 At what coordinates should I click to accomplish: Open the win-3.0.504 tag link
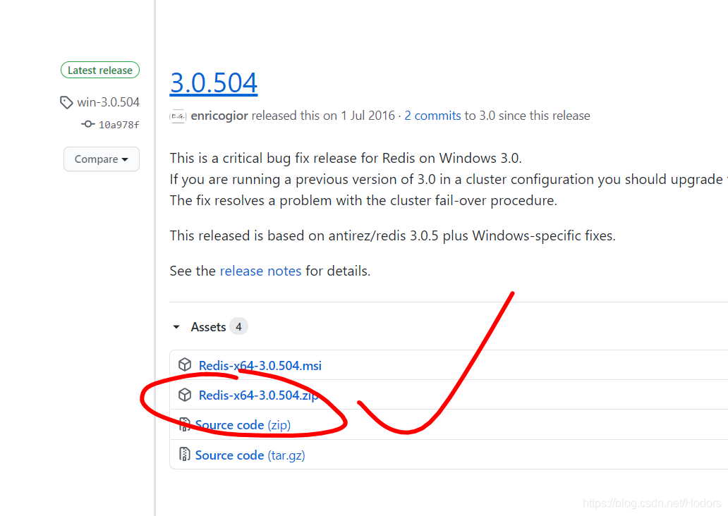tap(108, 102)
